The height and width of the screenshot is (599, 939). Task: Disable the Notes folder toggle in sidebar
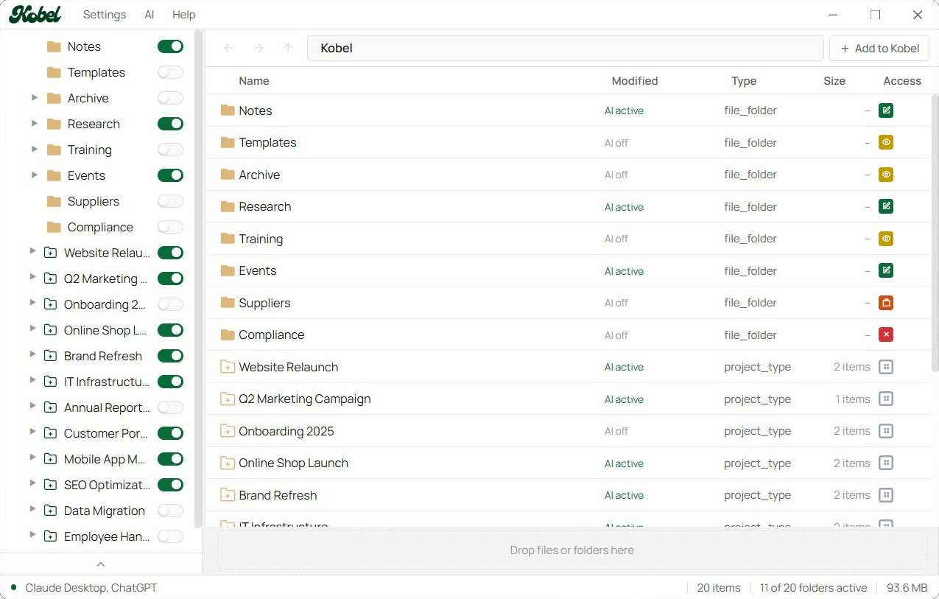pos(170,46)
